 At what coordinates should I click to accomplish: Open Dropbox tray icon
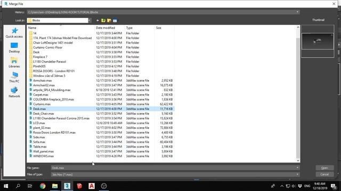[300, 186]
